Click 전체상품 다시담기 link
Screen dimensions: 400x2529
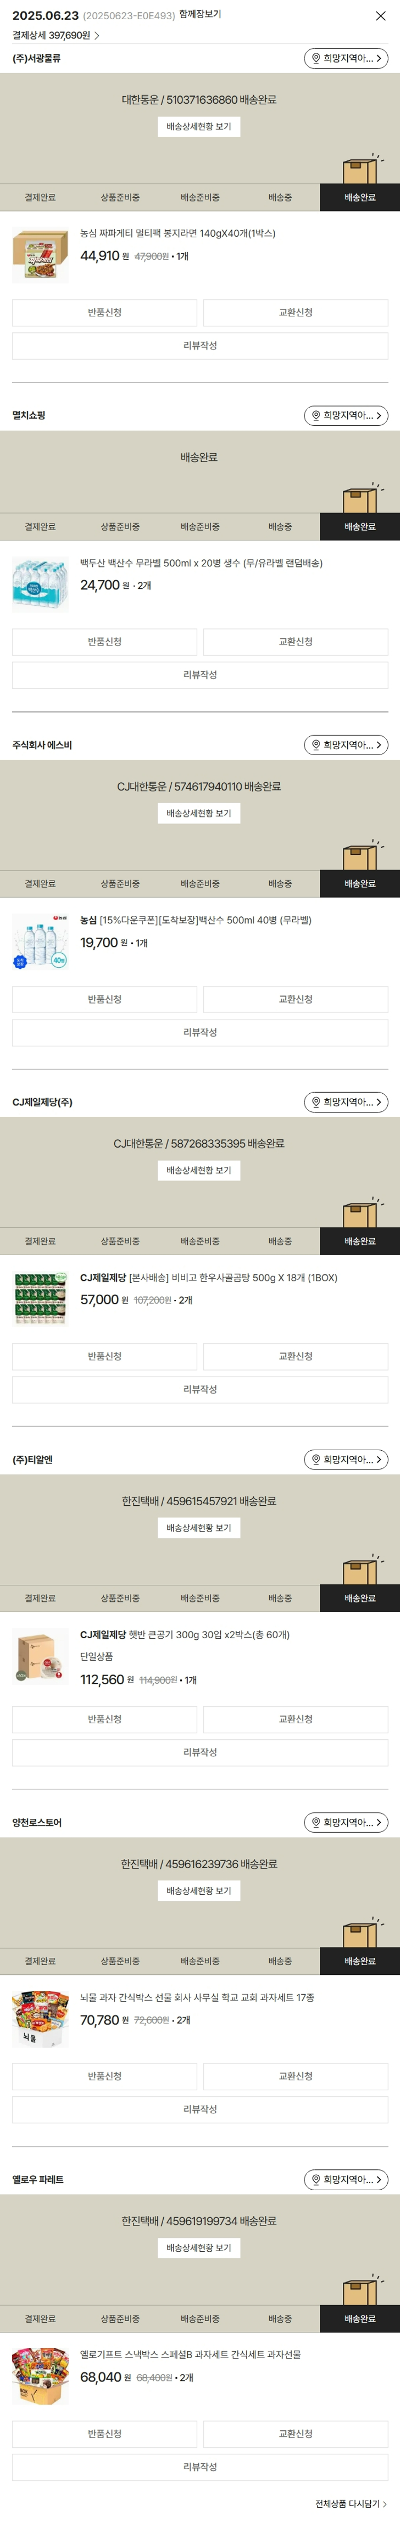350,2503
